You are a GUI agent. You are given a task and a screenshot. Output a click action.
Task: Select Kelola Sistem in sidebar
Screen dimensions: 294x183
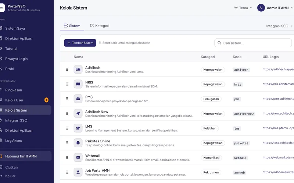click(25, 110)
